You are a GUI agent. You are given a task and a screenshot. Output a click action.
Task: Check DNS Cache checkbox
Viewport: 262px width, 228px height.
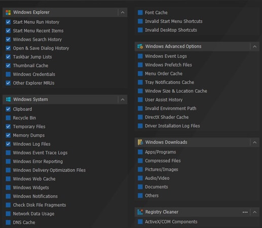pos(8,222)
